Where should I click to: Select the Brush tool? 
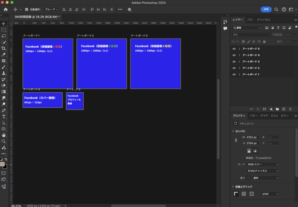click(3, 67)
